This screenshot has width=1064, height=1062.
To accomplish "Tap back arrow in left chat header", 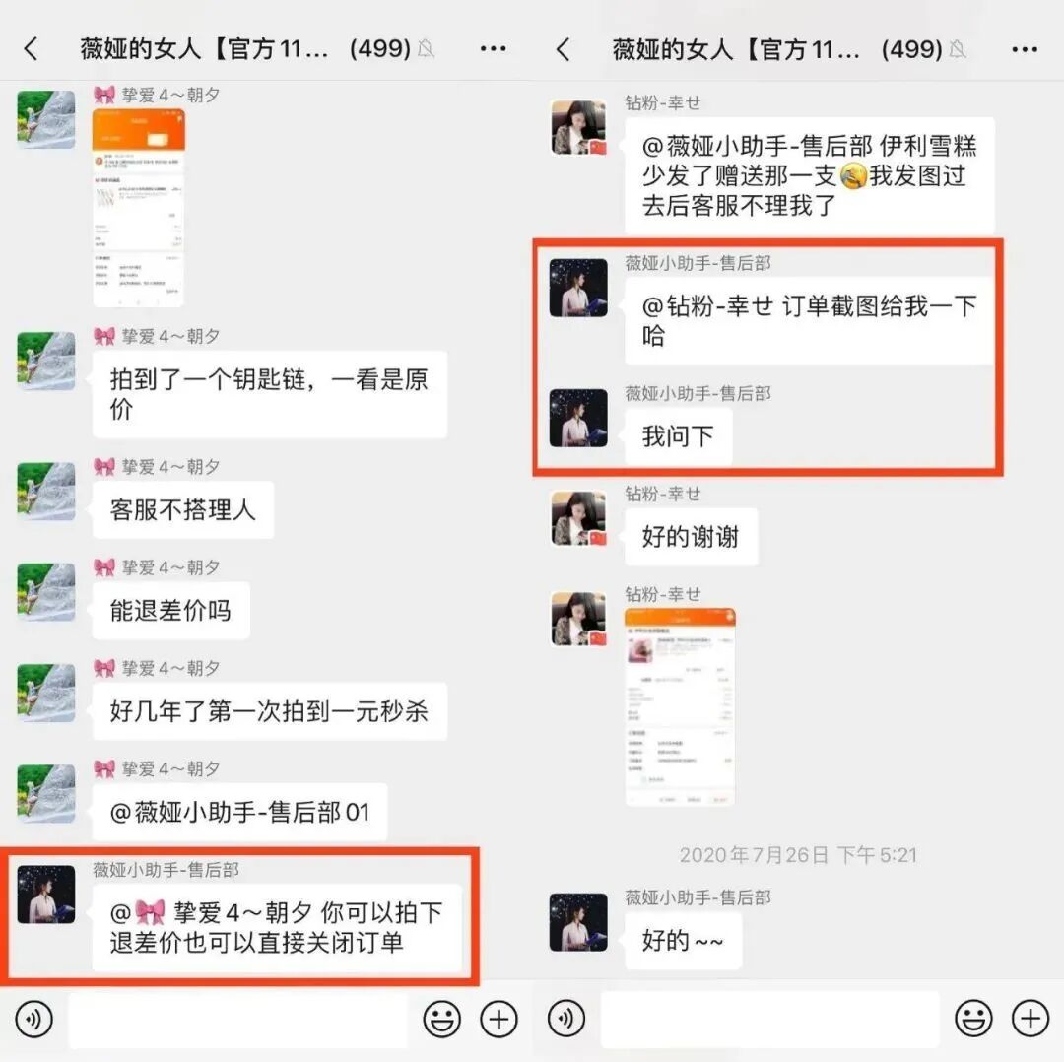I will (x=32, y=49).
